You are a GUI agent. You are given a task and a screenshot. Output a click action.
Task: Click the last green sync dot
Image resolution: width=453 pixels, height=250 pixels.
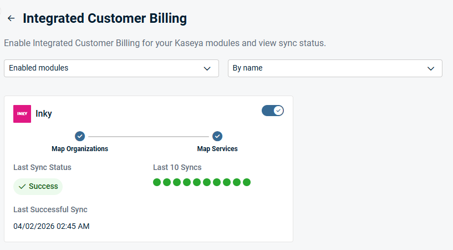coord(247,182)
